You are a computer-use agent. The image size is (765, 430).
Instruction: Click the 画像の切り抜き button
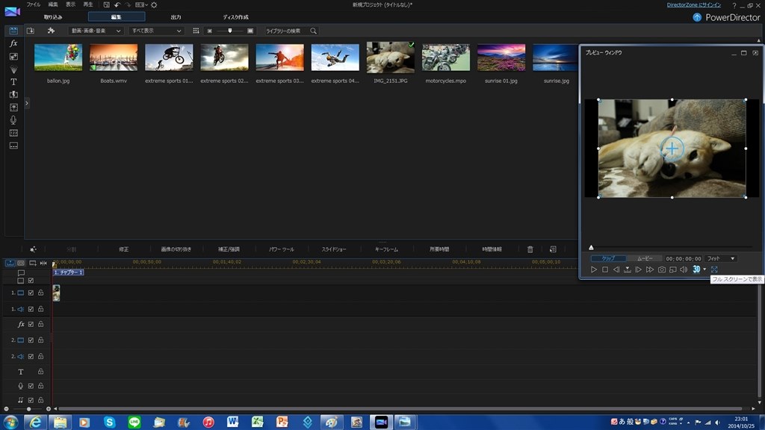tap(176, 249)
